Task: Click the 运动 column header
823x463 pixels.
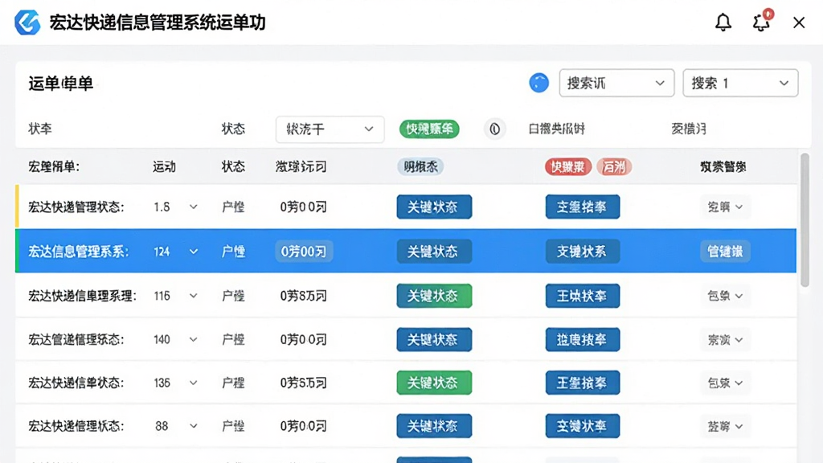Action: 164,167
